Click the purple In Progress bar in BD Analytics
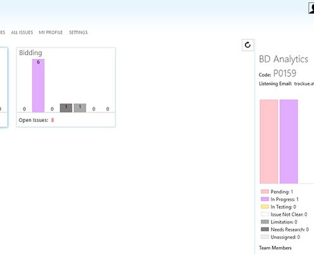314x254 pixels. coord(289,142)
